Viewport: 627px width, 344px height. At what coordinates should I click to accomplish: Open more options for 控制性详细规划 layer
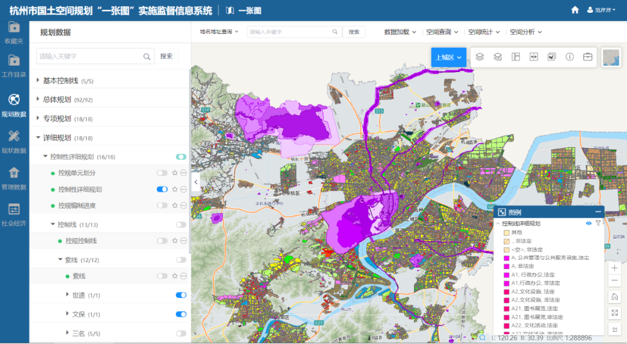(183, 189)
